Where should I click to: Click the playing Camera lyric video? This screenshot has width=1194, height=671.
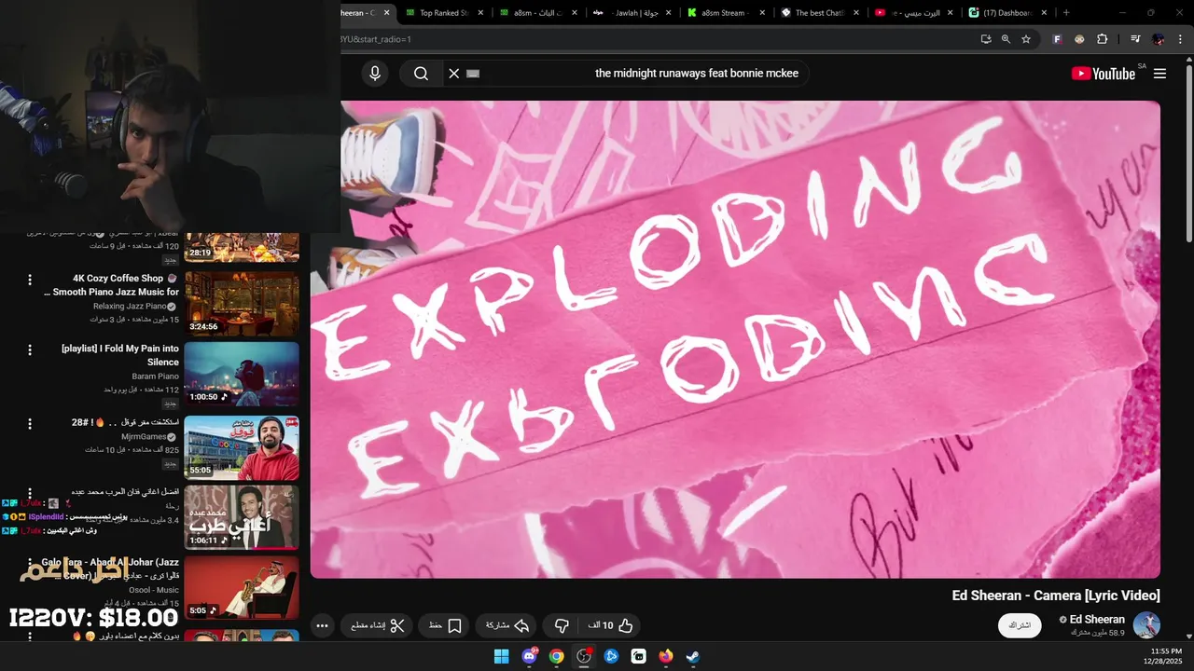735,339
